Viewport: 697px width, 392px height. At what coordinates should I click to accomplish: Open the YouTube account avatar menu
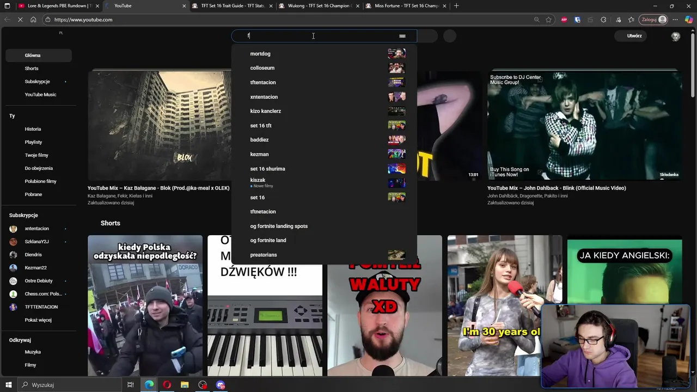(x=676, y=36)
